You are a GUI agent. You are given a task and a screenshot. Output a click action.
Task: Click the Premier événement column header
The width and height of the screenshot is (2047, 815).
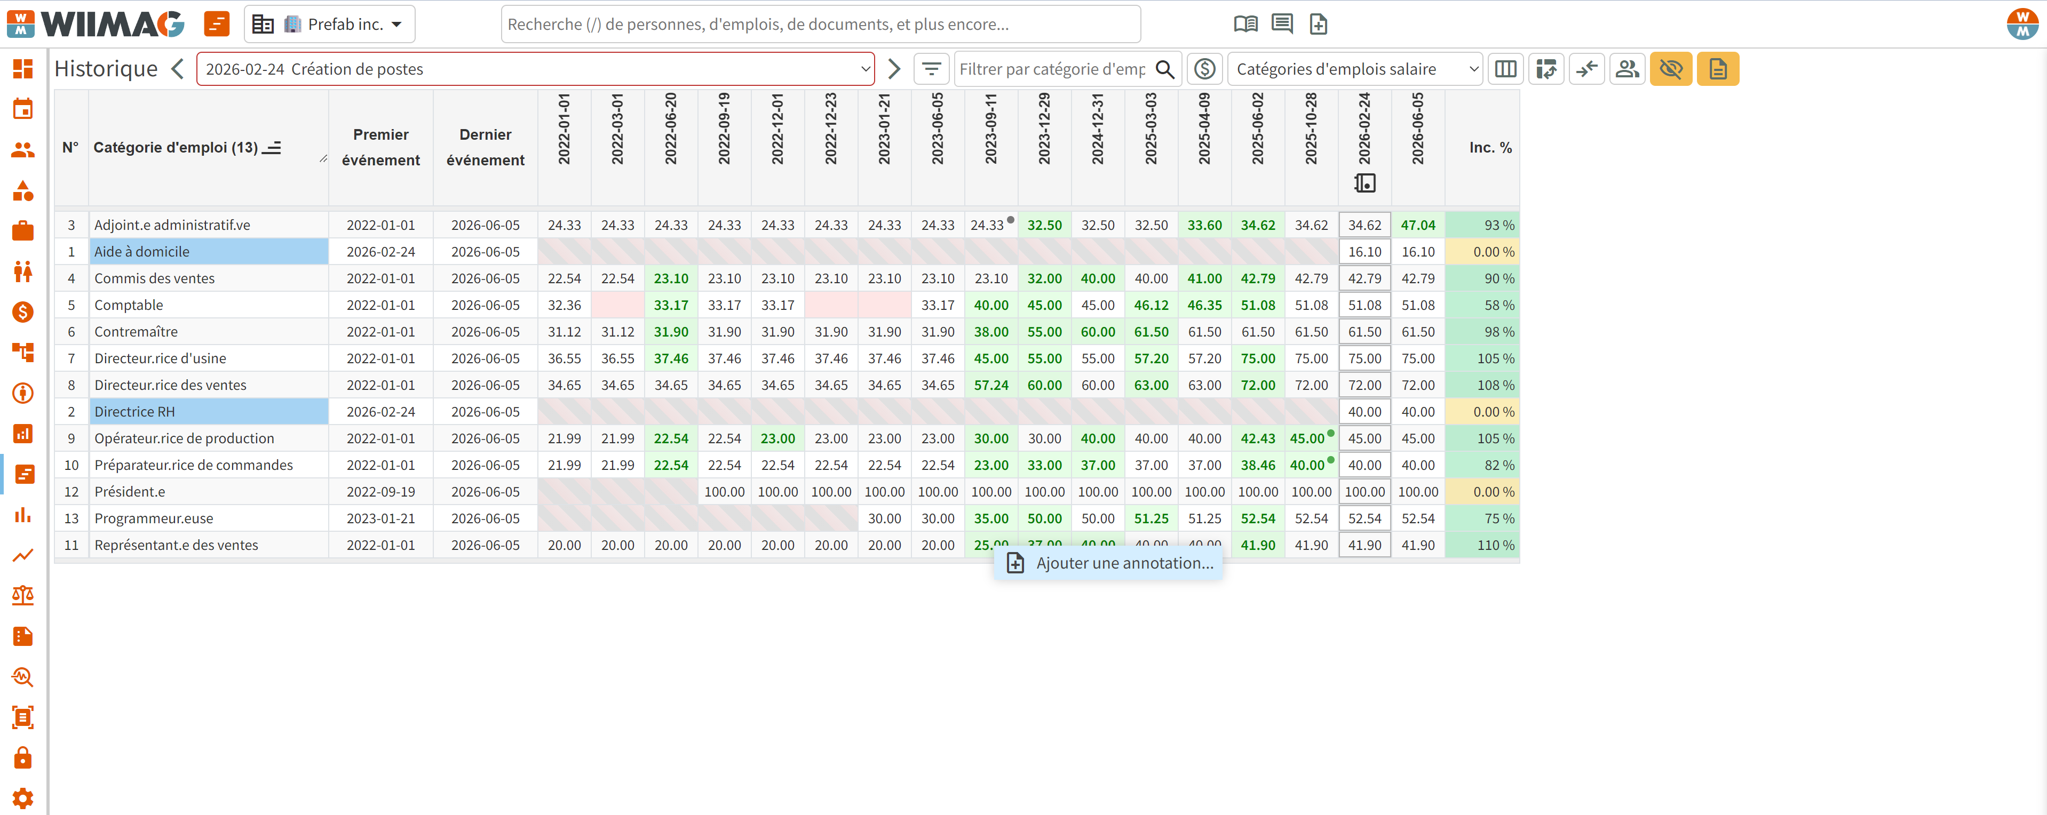tap(380, 148)
